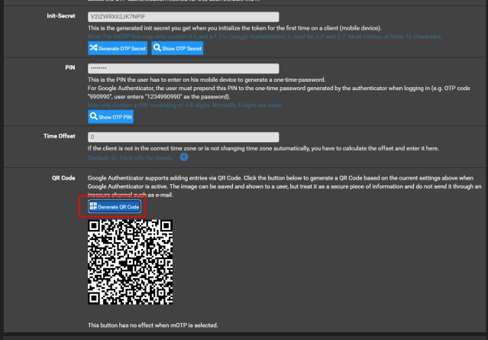The height and width of the screenshot is (340, 488).
Task: Click the Time Offset field label
Action: [x=59, y=136]
